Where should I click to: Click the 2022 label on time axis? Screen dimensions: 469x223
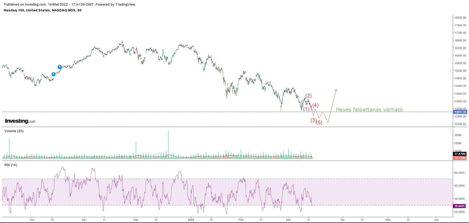coord(191,220)
